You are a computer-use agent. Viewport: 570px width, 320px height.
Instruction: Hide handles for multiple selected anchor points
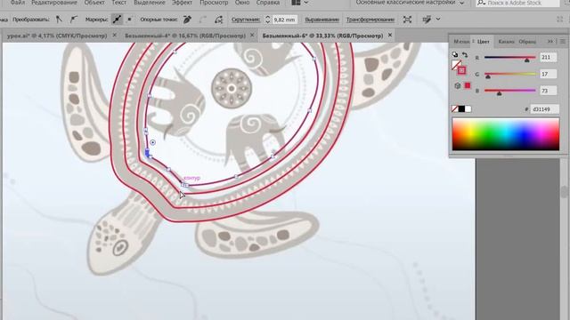point(129,20)
